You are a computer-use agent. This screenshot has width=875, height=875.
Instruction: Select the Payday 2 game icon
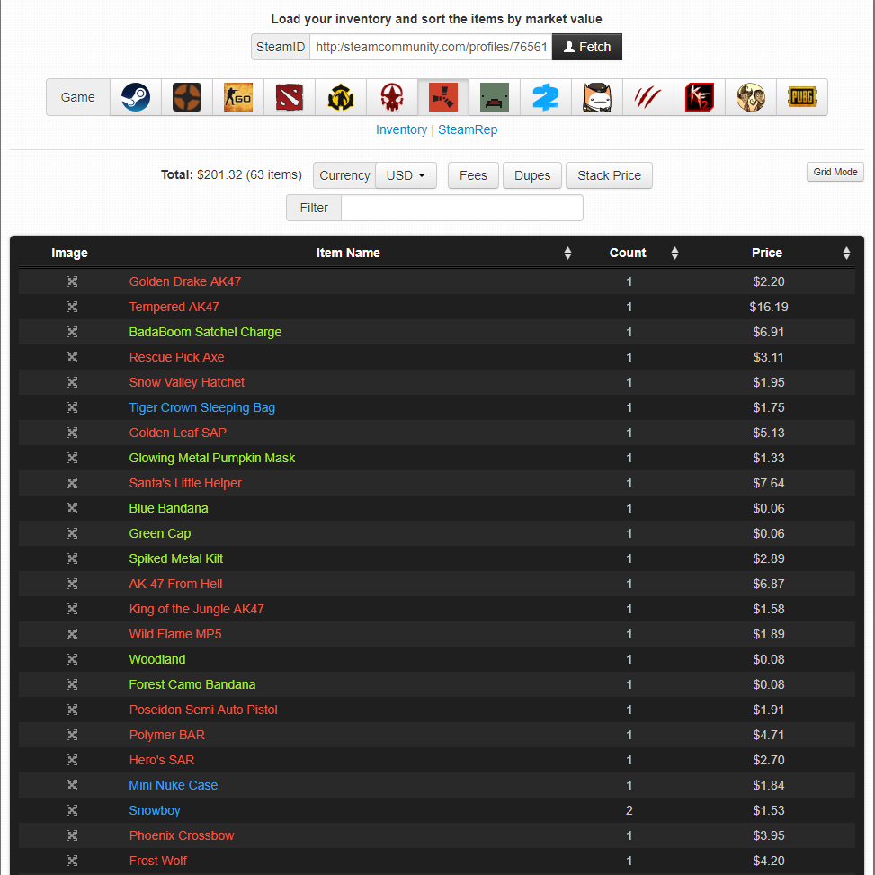point(546,97)
